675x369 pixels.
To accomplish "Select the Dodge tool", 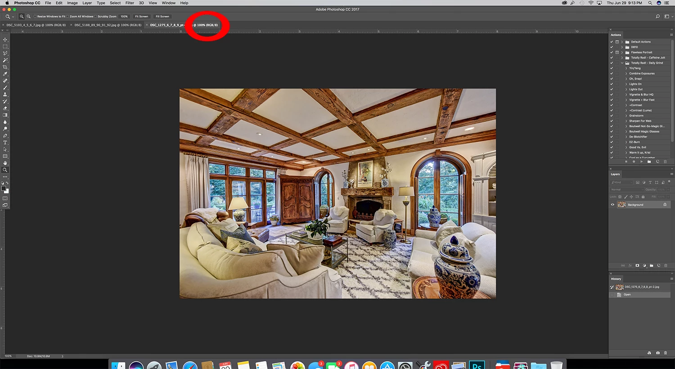I will pos(5,129).
